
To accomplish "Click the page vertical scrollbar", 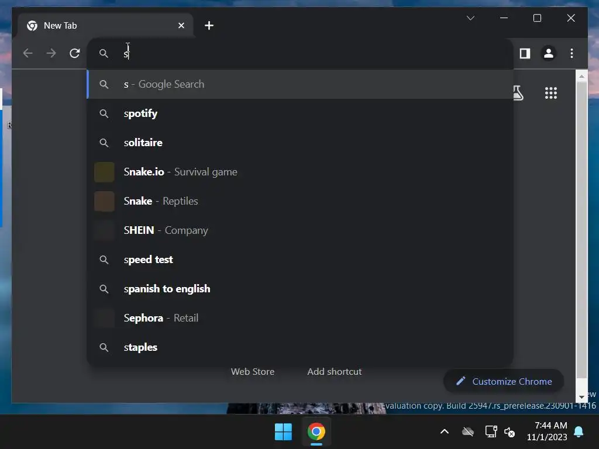I will point(581,229).
